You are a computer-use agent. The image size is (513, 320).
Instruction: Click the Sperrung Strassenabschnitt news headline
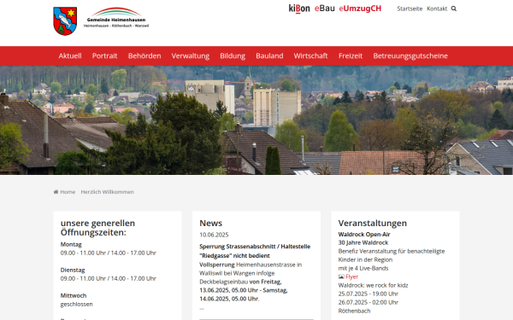point(255,251)
